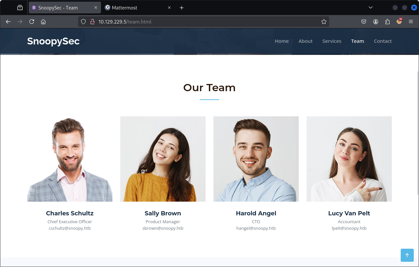Viewport: 419px width, 267px height.
Task: Open the extensions puzzle icon
Action: [x=387, y=22]
